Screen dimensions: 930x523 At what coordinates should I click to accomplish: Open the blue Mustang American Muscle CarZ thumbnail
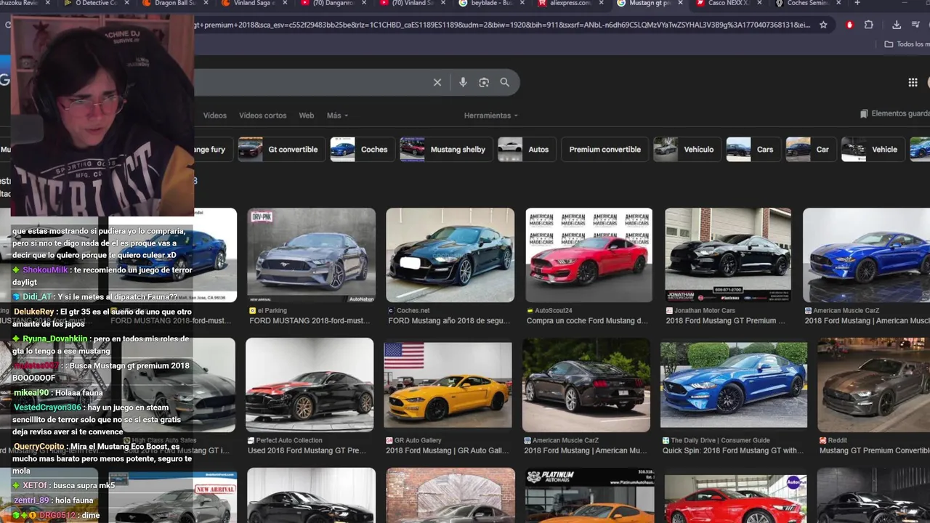point(866,255)
